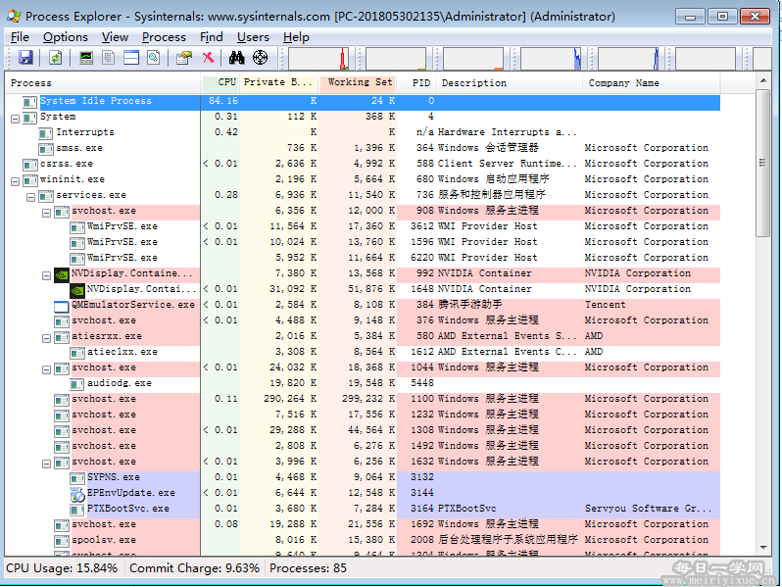The width and height of the screenshot is (782, 587).
Task: Open the Process menu
Action: click(x=164, y=37)
